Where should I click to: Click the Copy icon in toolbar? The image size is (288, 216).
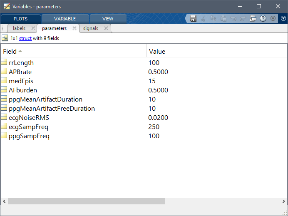(x=213, y=18)
